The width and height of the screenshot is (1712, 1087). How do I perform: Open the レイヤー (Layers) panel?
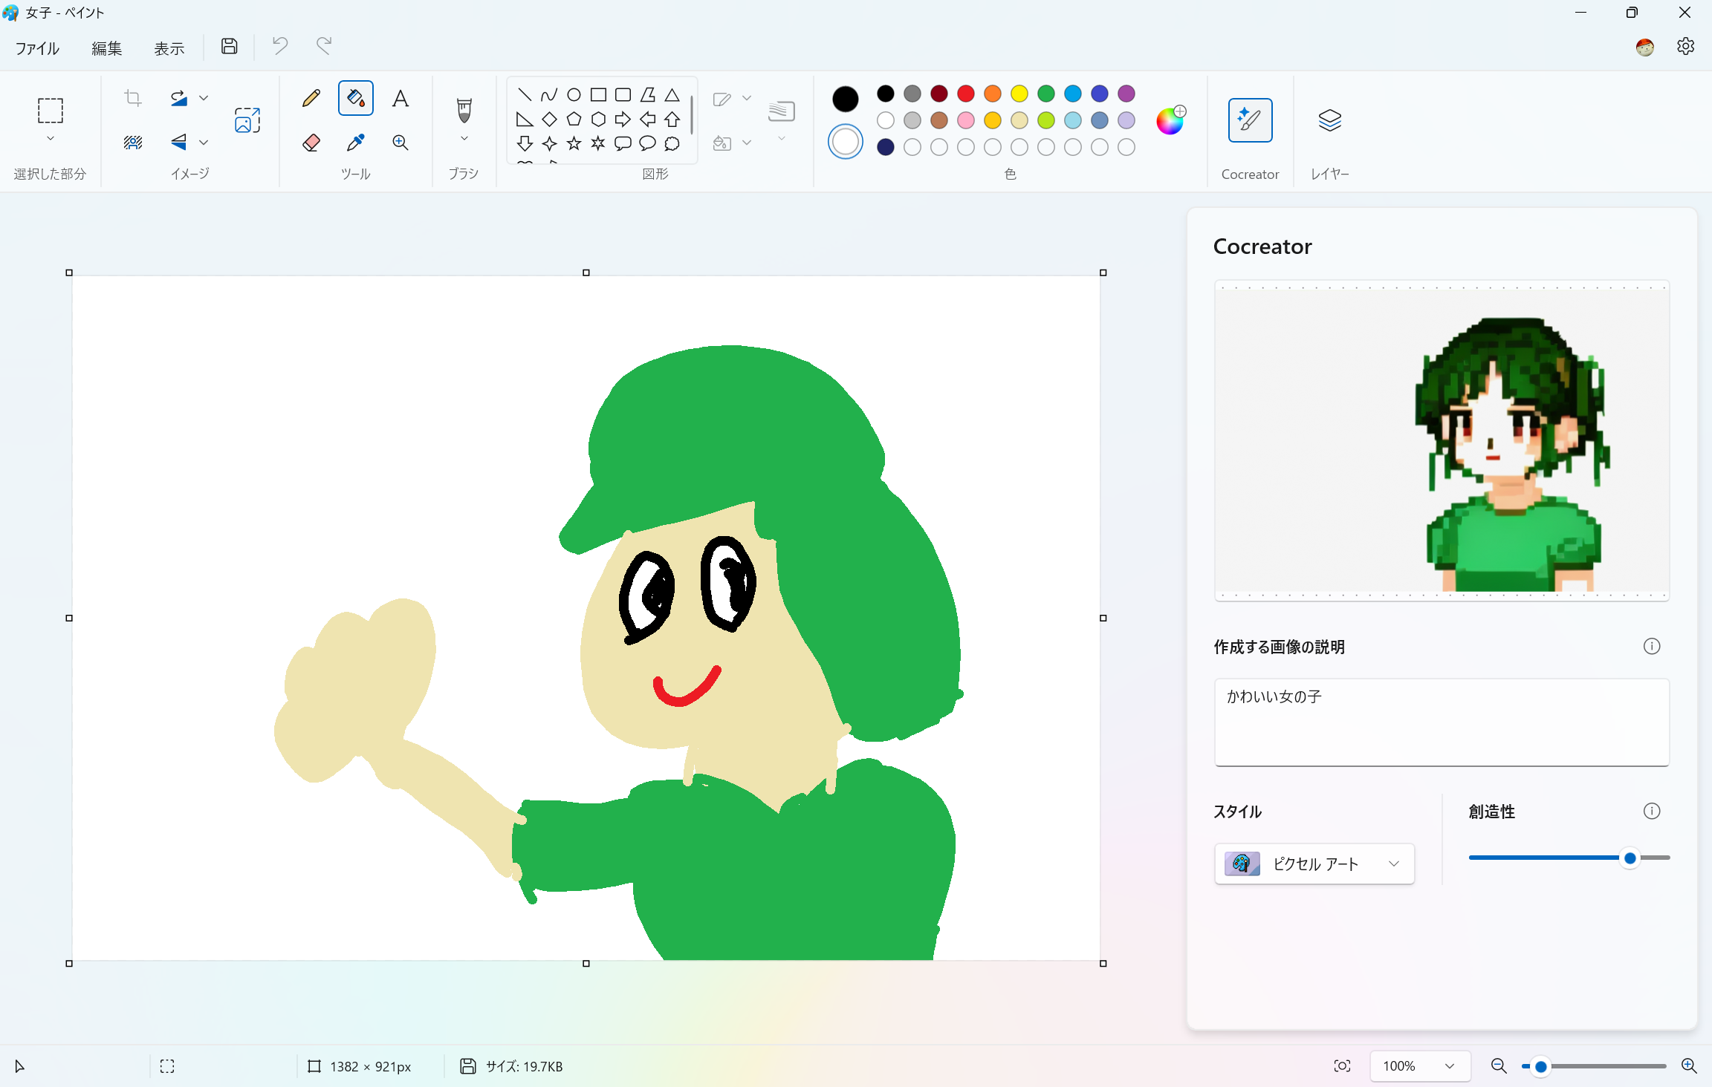(x=1329, y=120)
